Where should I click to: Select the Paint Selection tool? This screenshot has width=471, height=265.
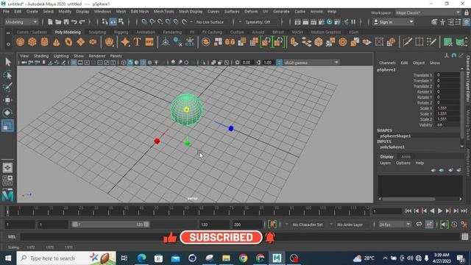click(x=7, y=87)
